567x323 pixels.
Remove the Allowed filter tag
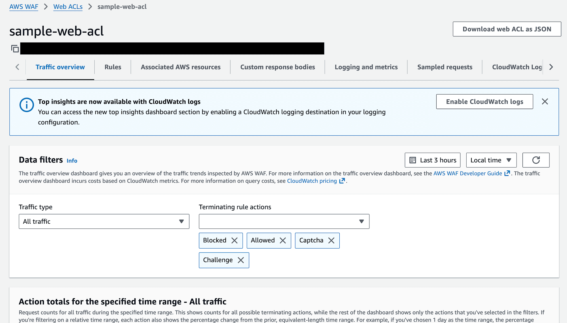pos(283,241)
